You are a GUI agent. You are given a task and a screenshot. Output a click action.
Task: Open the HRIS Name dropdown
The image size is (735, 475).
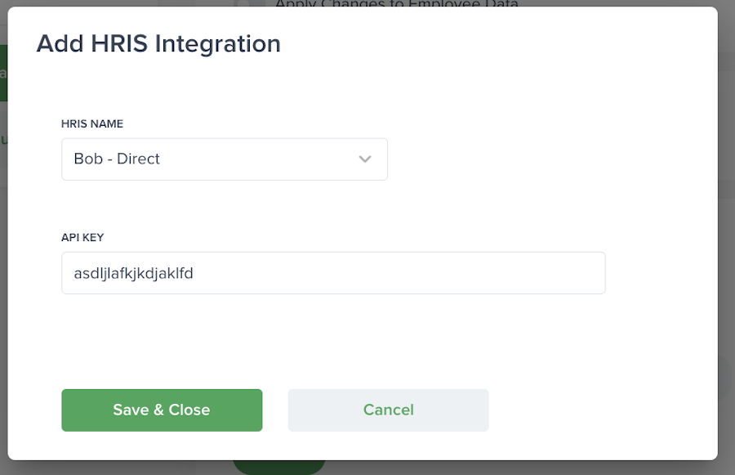[224, 159]
